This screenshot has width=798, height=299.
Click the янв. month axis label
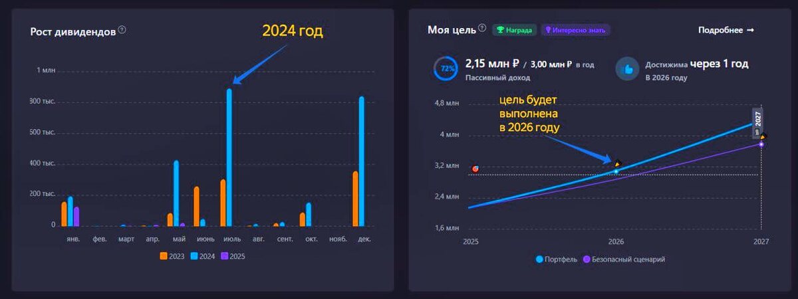click(73, 239)
